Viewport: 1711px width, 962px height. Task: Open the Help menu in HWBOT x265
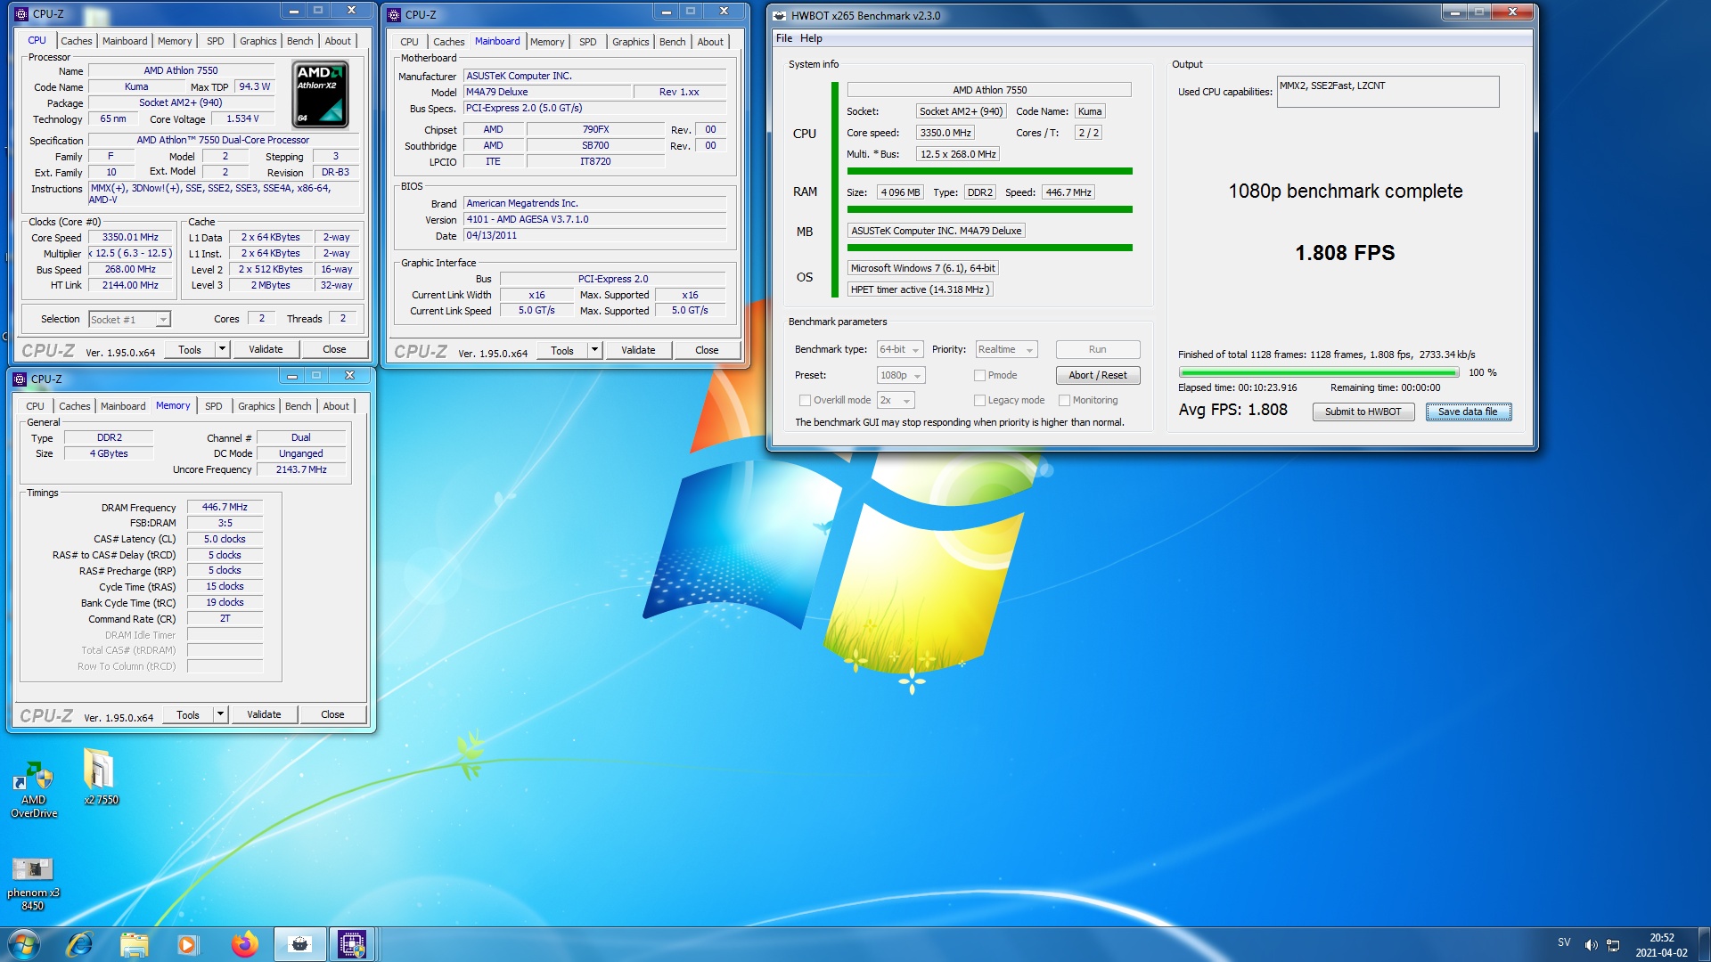[x=811, y=38]
